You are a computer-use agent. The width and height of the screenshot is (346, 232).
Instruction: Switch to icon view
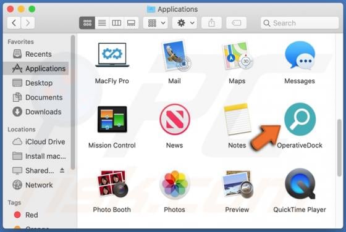pyautogui.click(x=87, y=23)
